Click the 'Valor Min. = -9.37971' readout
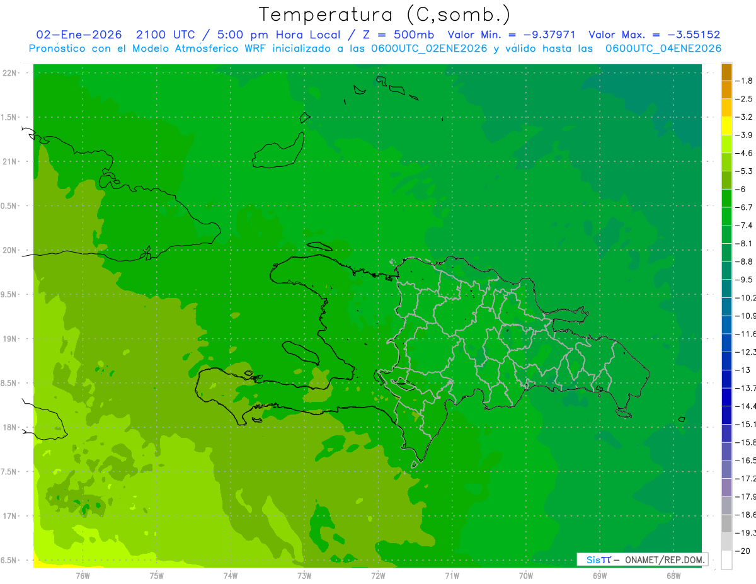Screen dimensions: 756x584 (512, 35)
